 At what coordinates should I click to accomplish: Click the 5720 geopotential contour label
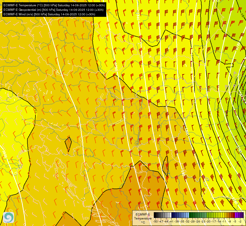click(238, 46)
